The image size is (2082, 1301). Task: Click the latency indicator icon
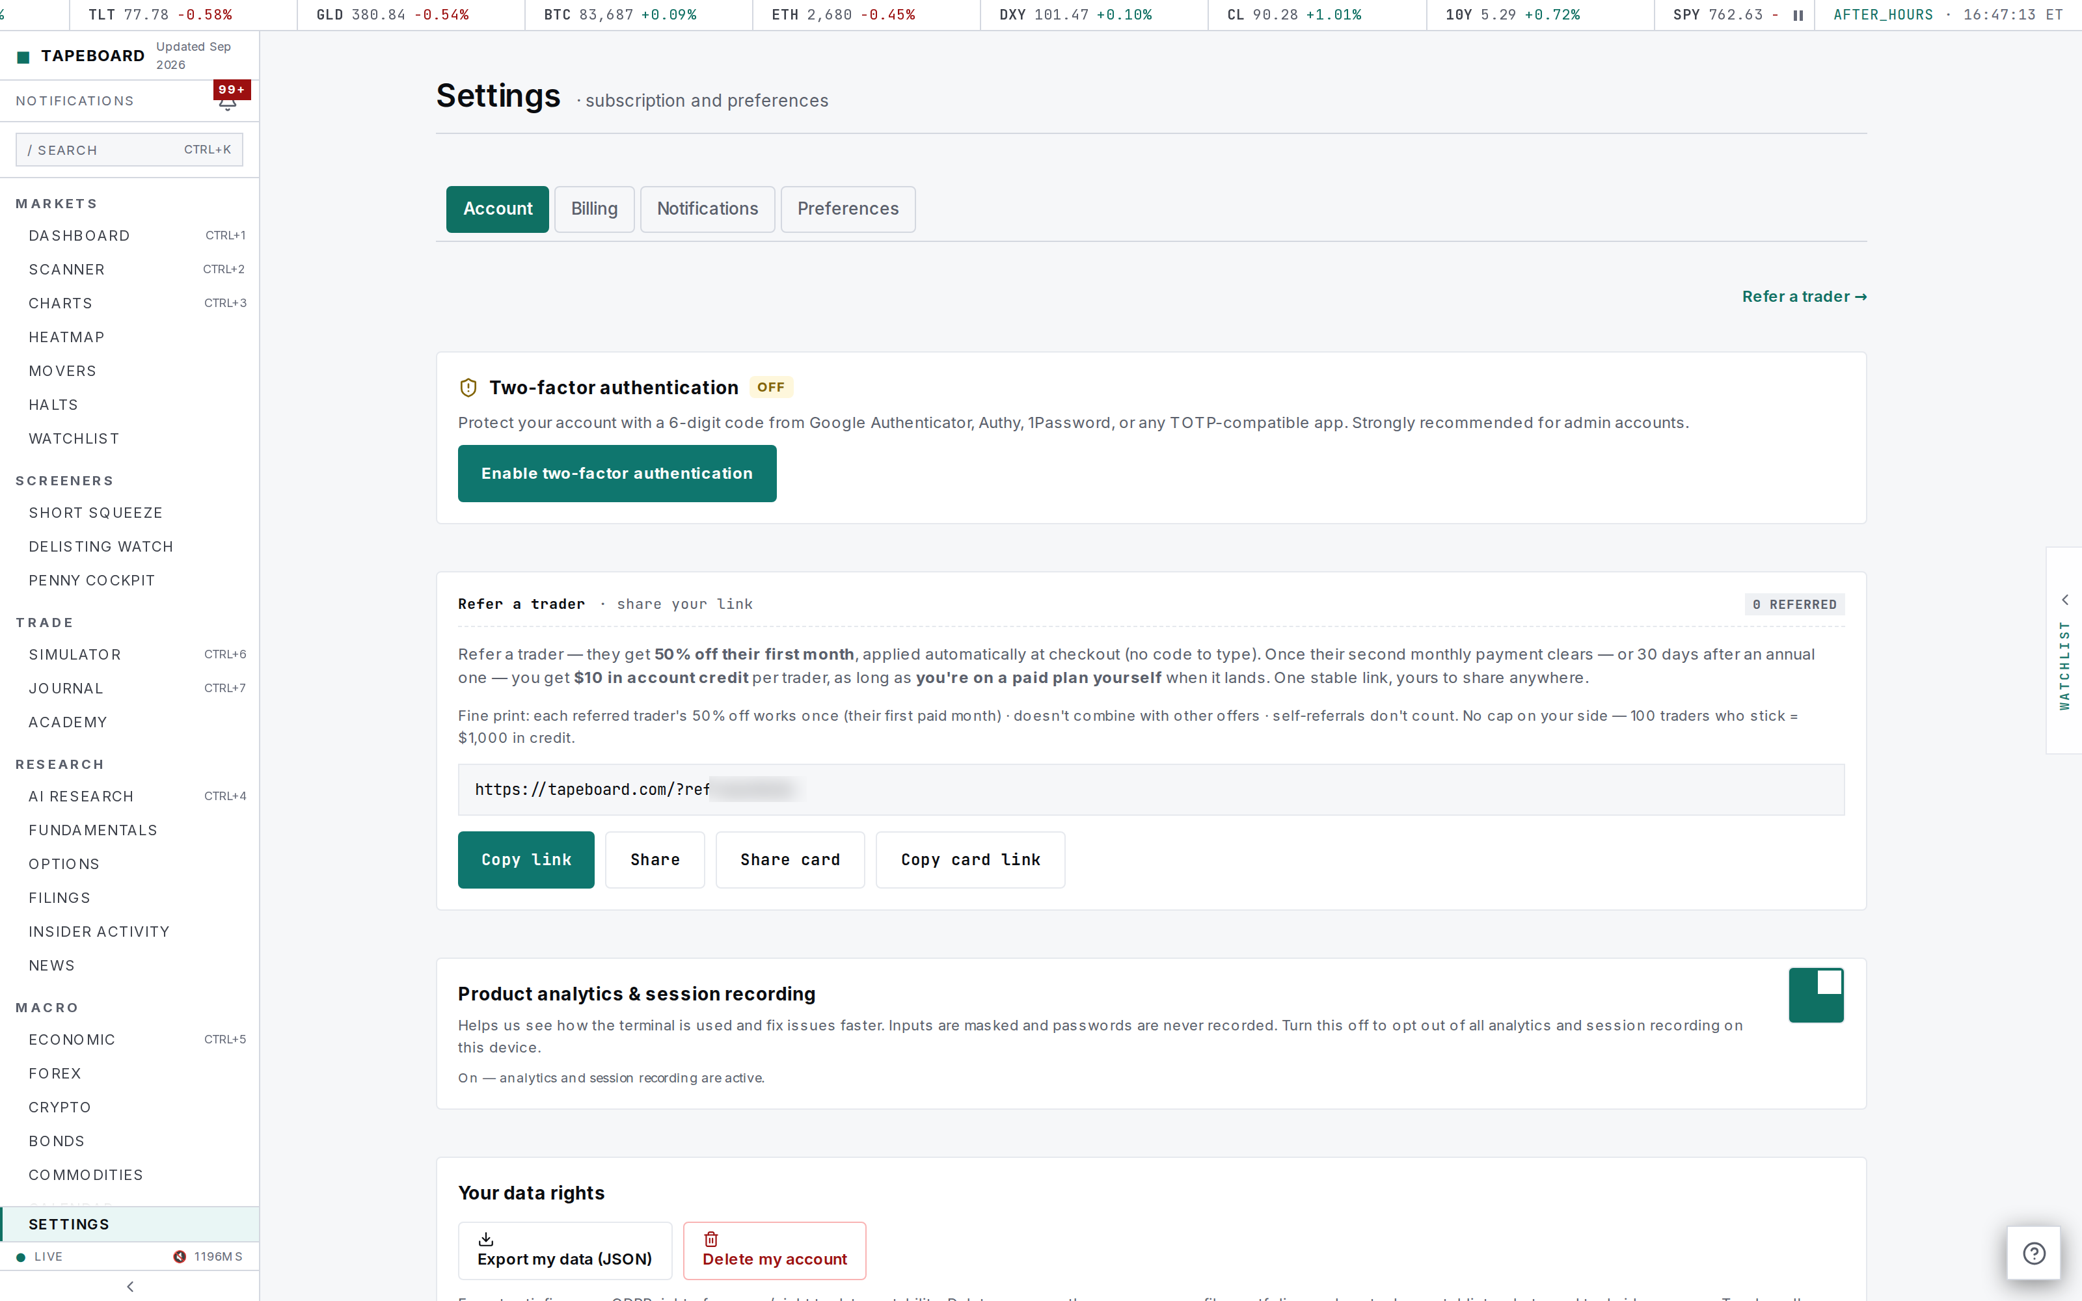[x=179, y=1256]
